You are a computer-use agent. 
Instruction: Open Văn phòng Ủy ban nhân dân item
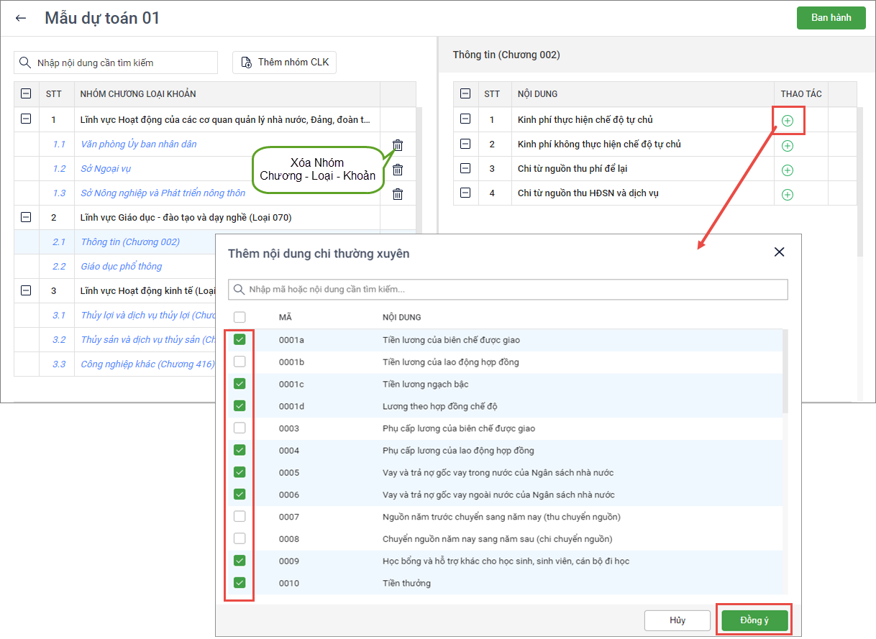pyautogui.click(x=139, y=144)
